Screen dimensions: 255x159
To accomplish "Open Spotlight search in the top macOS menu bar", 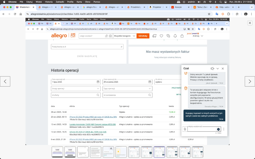I will click(221, 2).
